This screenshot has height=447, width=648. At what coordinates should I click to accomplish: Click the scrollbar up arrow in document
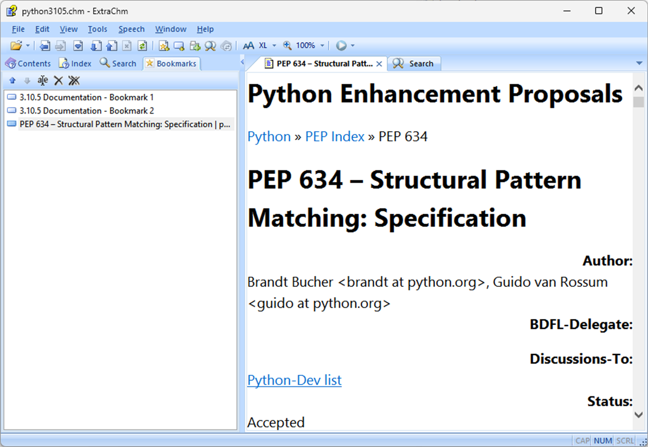coord(638,88)
